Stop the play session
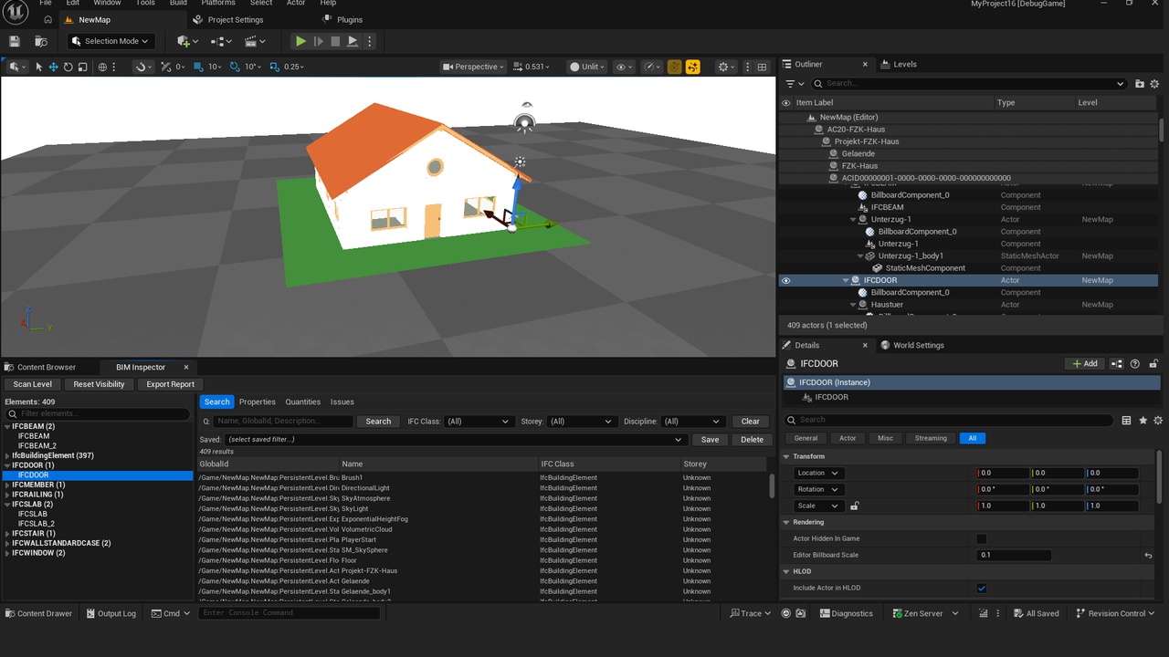 pyautogui.click(x=335, y=41)
